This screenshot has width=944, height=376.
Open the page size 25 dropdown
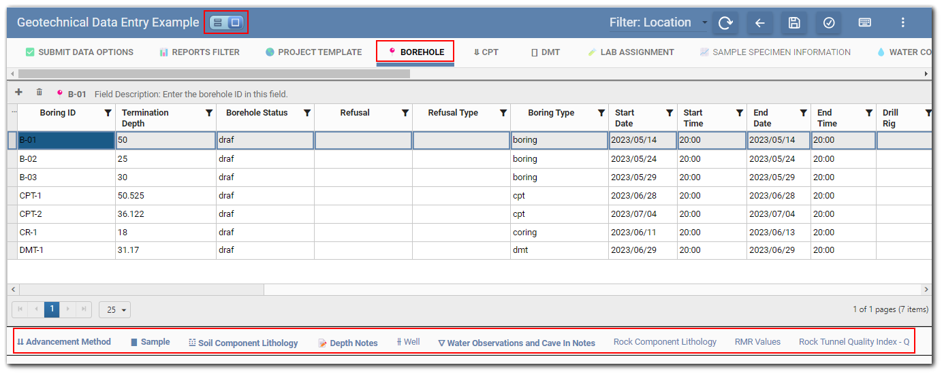coord(114,310)
